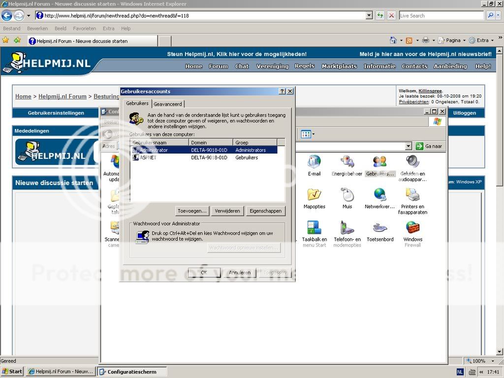The image size is (504, 378).
Task: Click OK in Gebruikersaccounts dialog
Action: 204,273
